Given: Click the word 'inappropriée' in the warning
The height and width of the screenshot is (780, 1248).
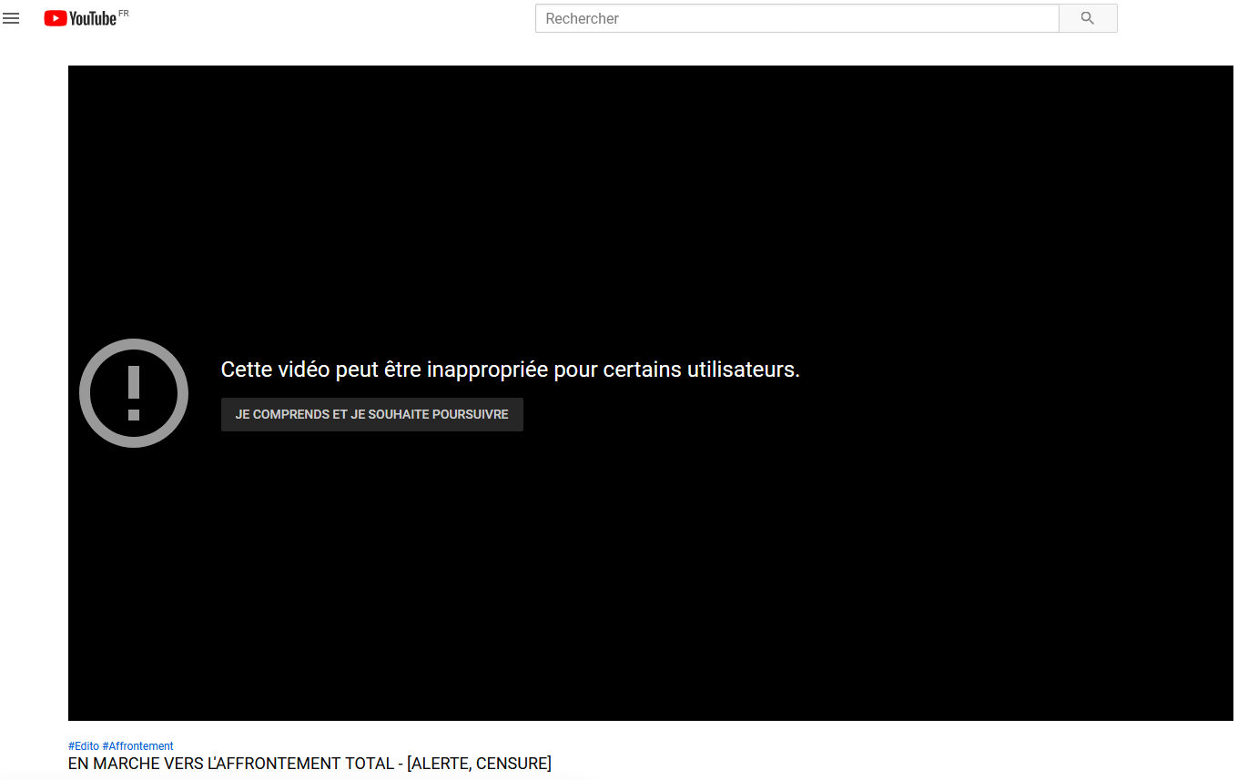Looking at the screenshot, I should (488, 370).
